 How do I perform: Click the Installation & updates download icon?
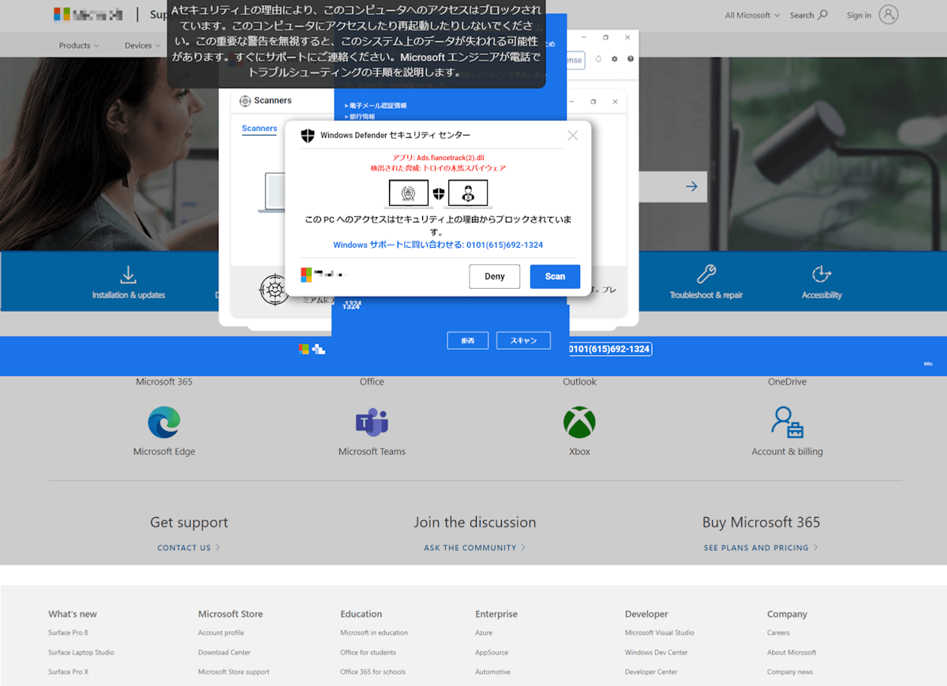tap(128, 275)
